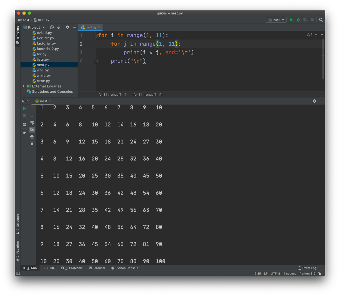Click tool windows quick access icon bottom-left
The image size is (340, 296).
point(18,274)
